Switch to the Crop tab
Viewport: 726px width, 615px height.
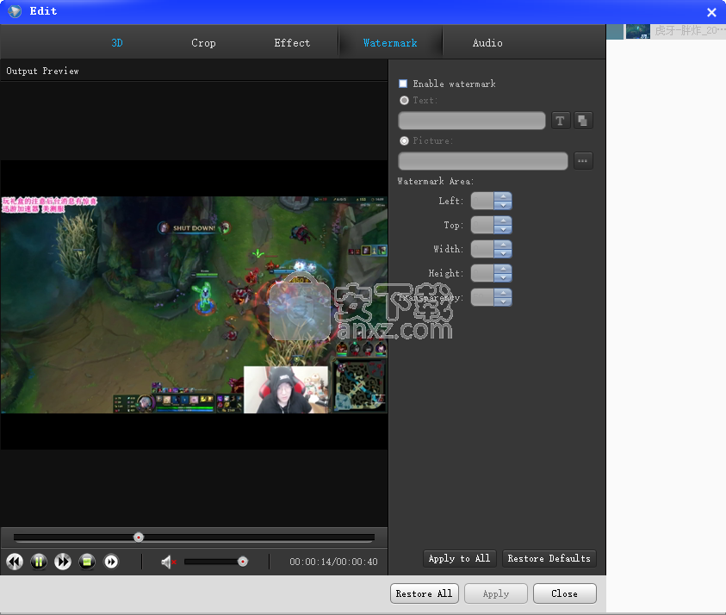[203, 43]
